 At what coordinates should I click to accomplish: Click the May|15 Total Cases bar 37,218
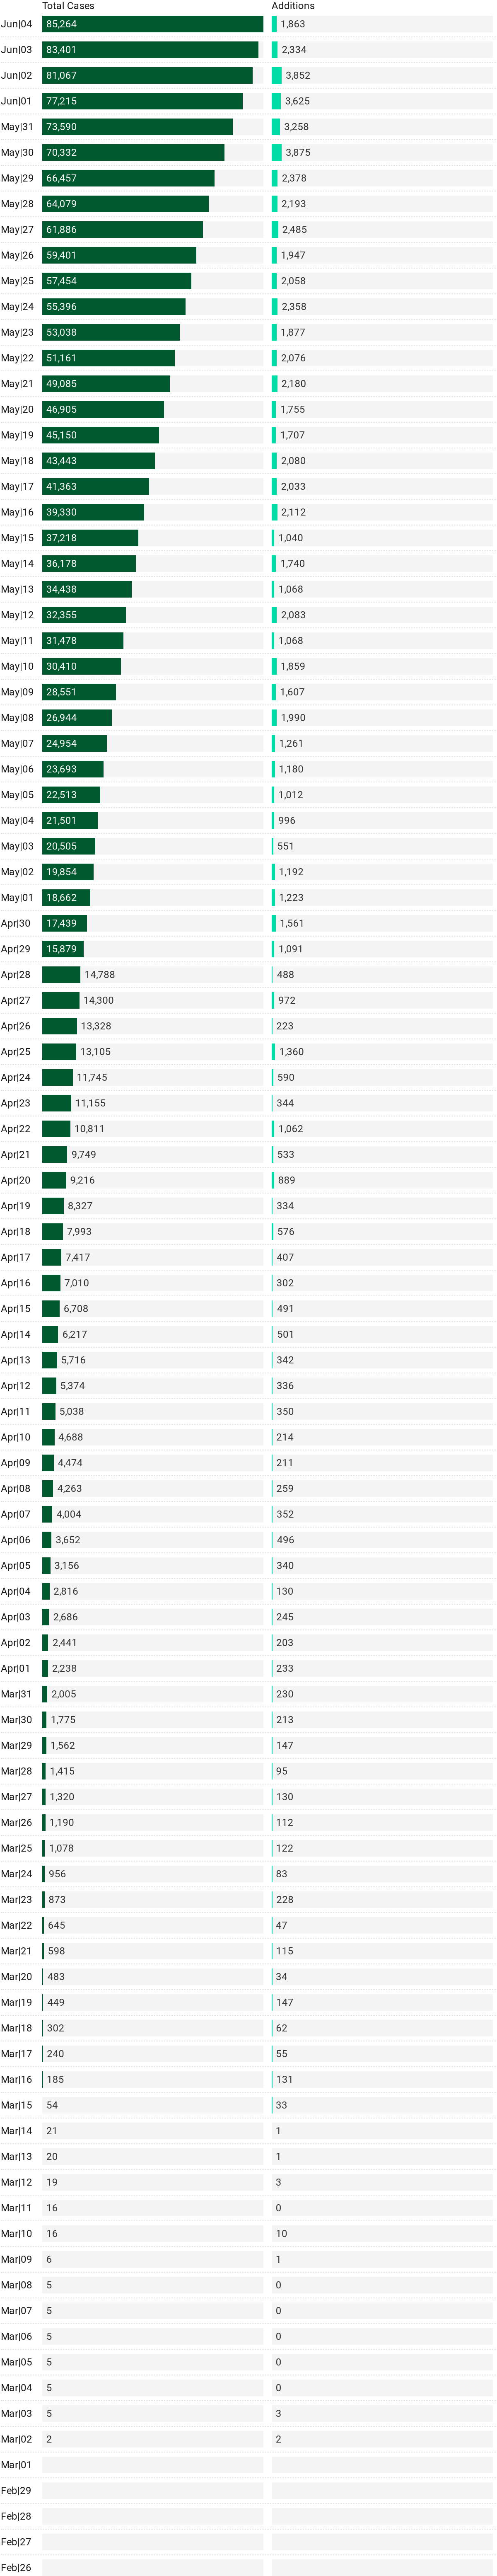click(x=90, y=538)
